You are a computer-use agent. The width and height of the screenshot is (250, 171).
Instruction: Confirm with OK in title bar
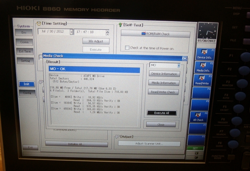point(184,59)
